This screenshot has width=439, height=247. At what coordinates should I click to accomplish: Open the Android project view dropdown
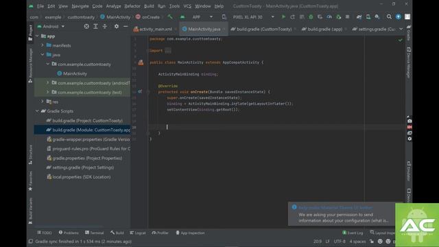coord(51,26)
